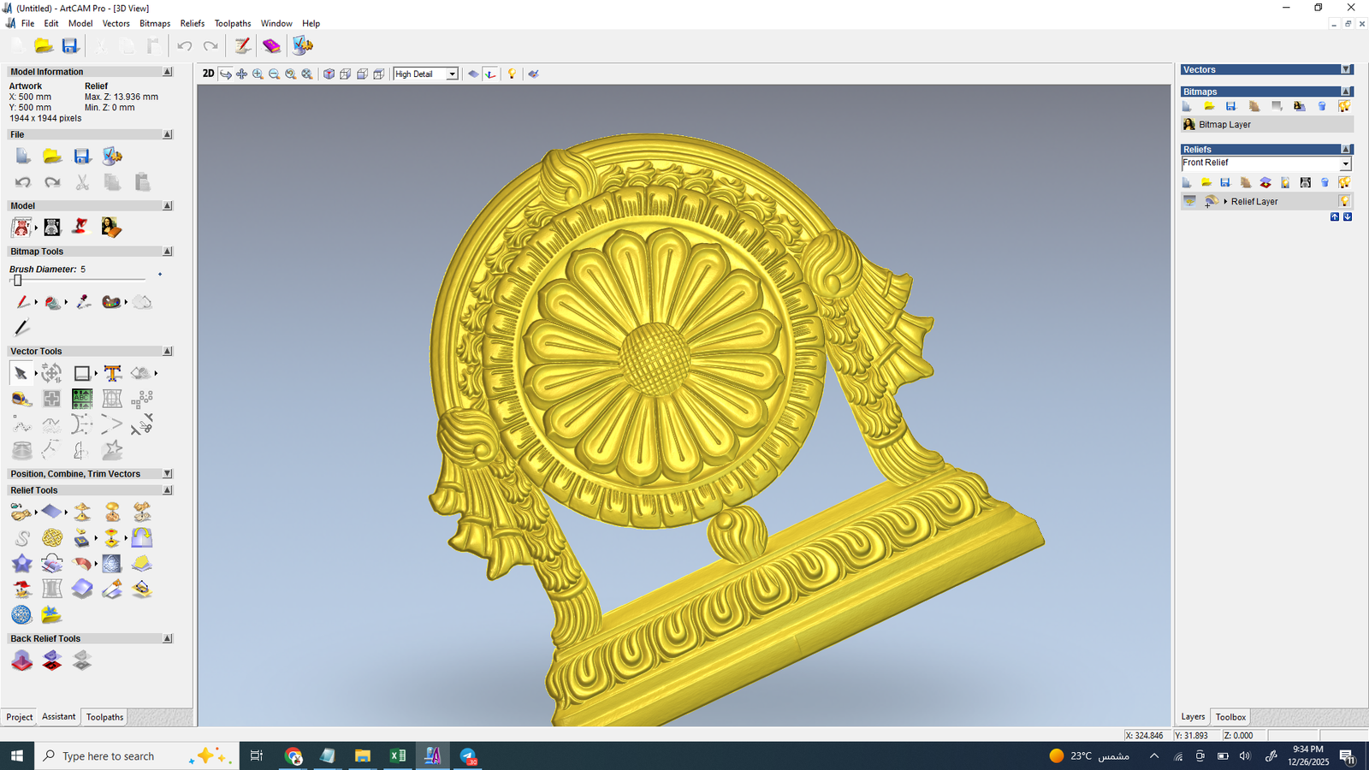1369x770 pixels.
Task: Select the Bitmap Layer entry
Action: click(1224, 125)
